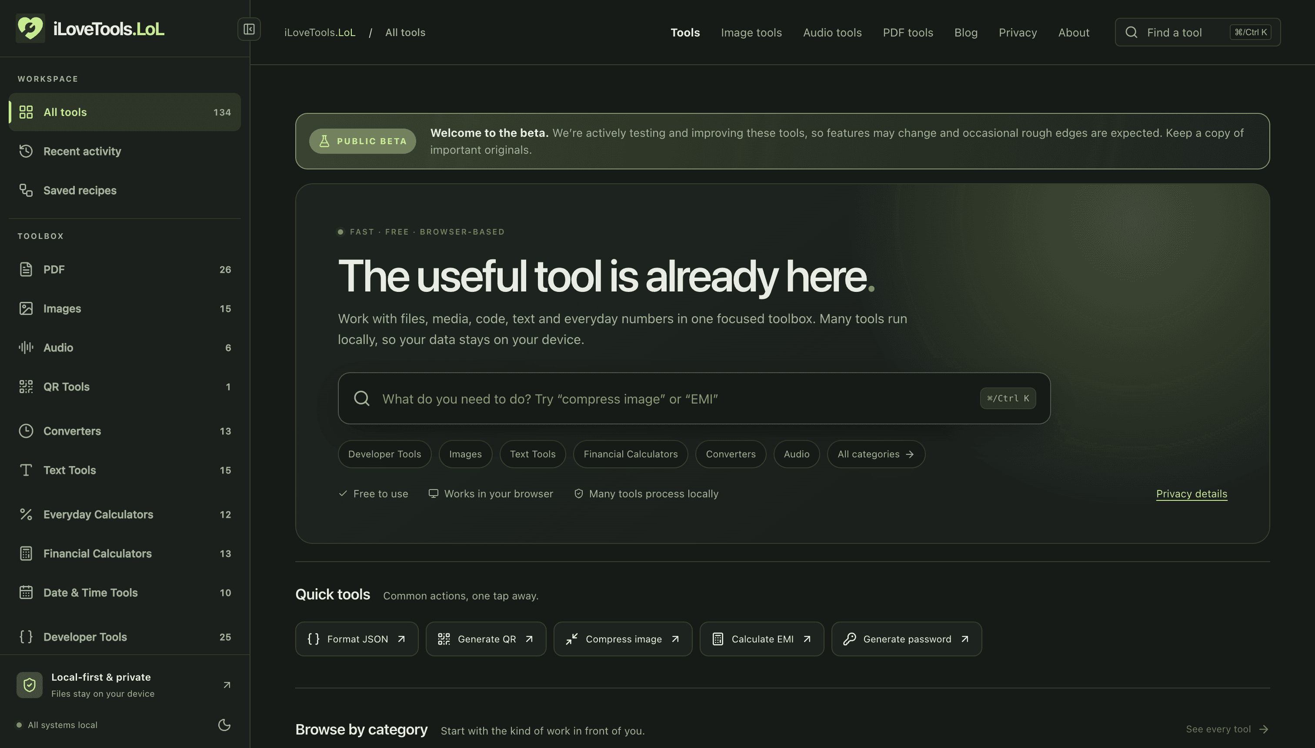Open the Privacy details link
Viewport: 1315px width, 748px height.
1192,494
